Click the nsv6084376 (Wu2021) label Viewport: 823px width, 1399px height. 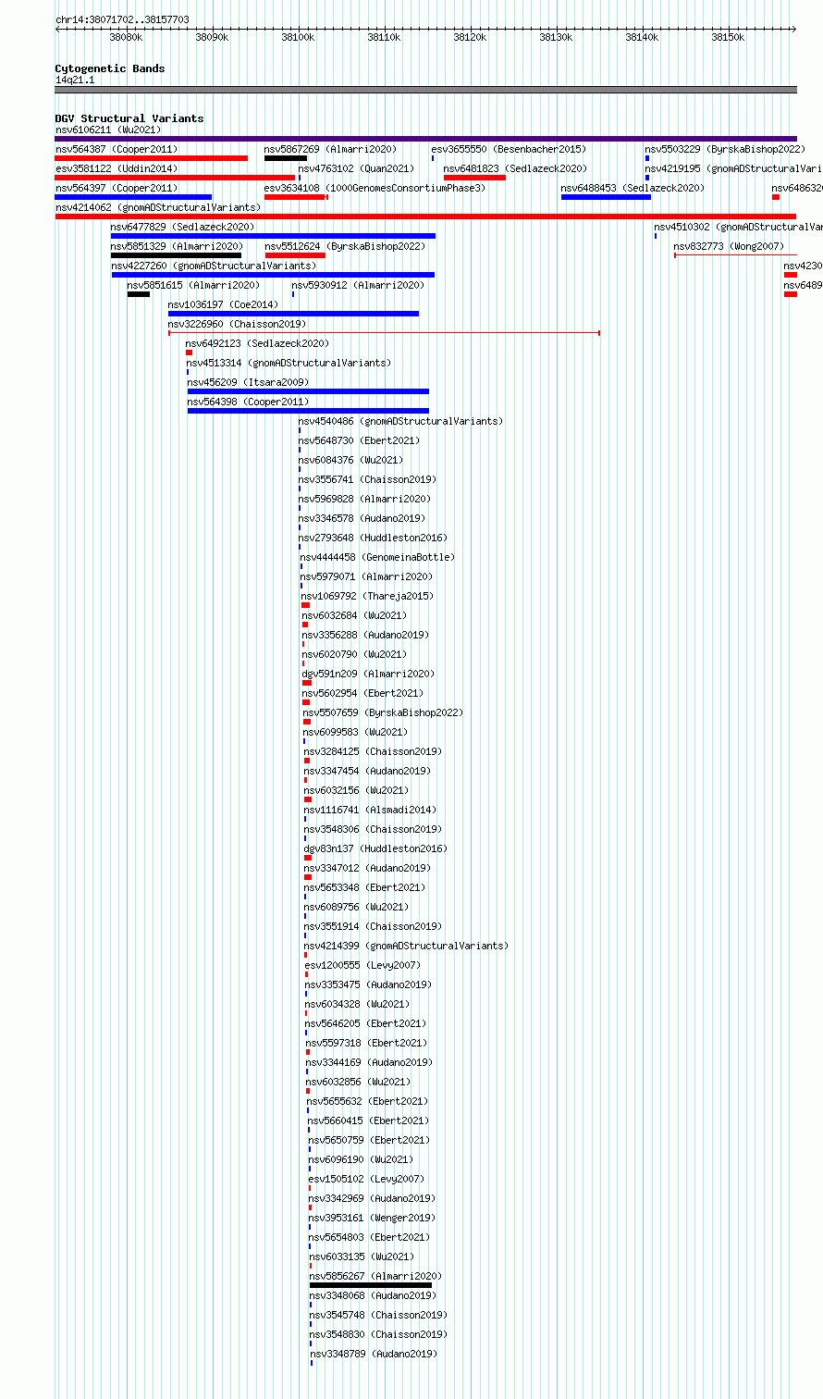(x=351, y=460)
